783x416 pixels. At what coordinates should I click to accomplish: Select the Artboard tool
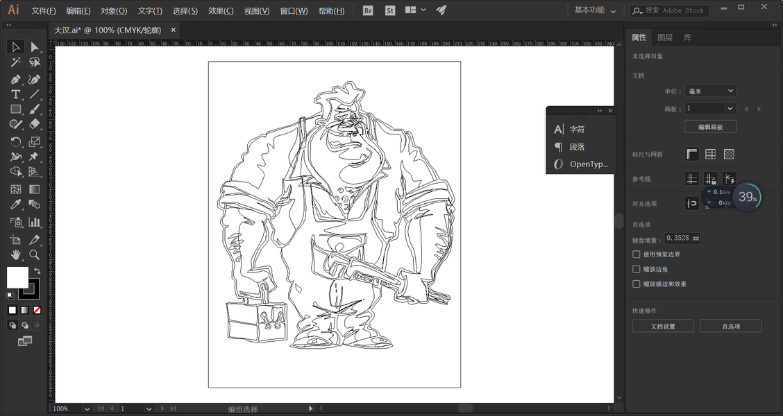(15, 240)
